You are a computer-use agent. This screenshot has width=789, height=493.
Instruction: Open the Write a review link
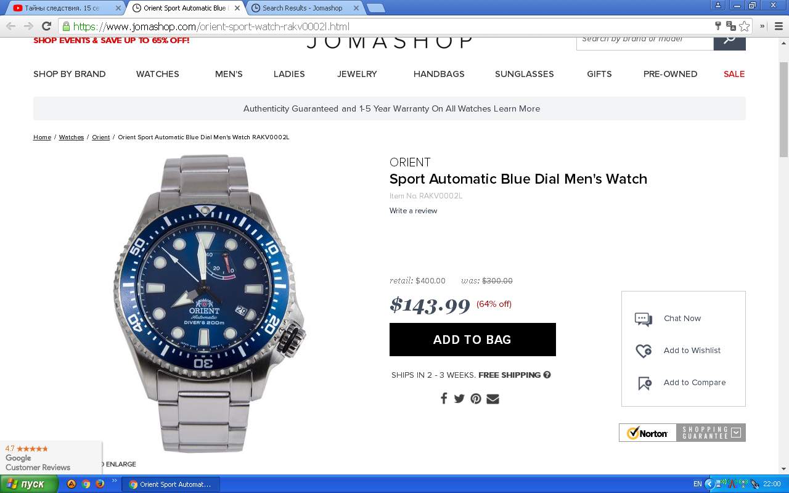tap(413, 211)
